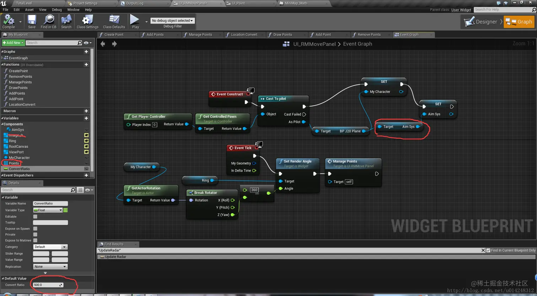Enable Expose on Spawn checkbox
Screen dimensions: 537x296
click(35, 228)
